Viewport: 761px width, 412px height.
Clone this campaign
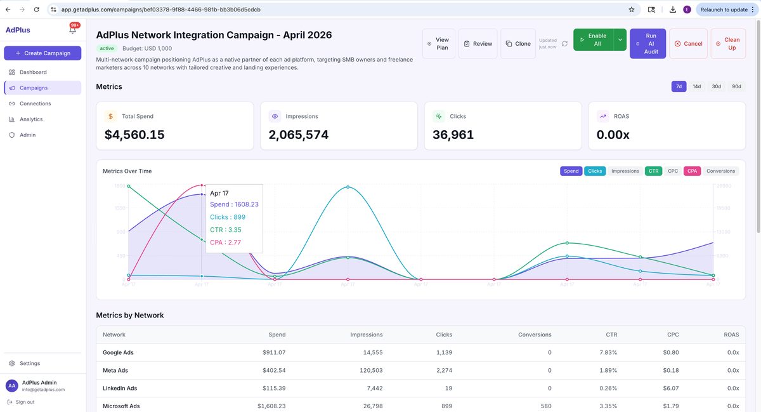518,44
